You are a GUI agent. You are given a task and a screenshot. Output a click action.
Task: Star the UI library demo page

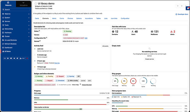tap(36, 4)
